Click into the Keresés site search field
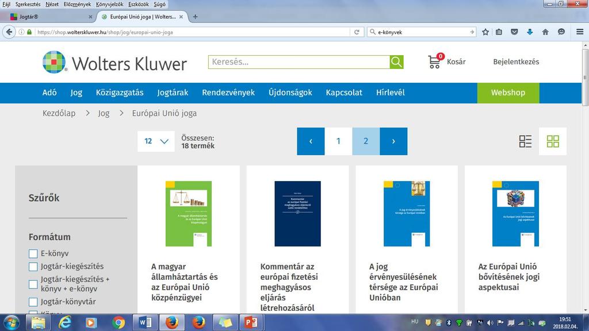The image size is (589, 331). click(299, 62)
